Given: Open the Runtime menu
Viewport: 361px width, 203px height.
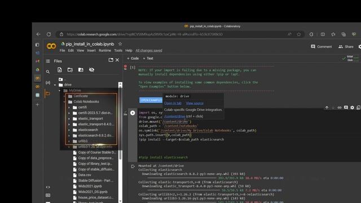Looking at the screenshot, I should 105,50.
